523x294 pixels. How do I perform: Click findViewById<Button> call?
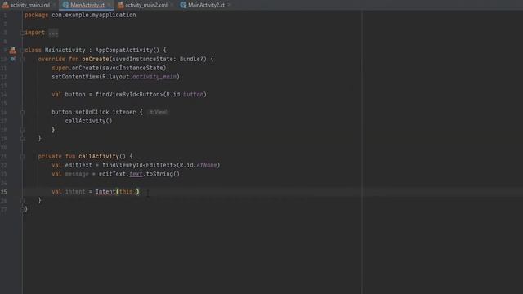[x=129, y=95]
